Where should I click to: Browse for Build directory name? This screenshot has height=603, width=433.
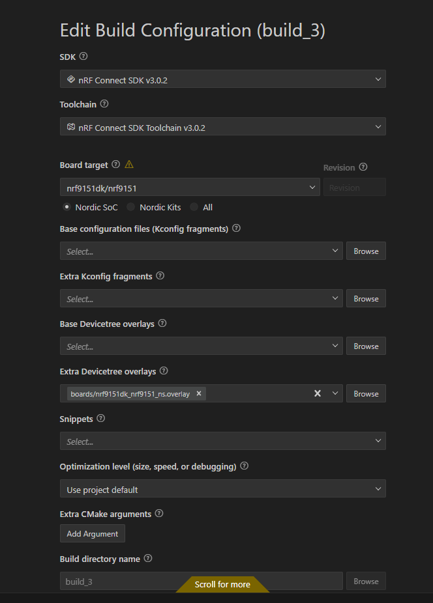[366, 581]
